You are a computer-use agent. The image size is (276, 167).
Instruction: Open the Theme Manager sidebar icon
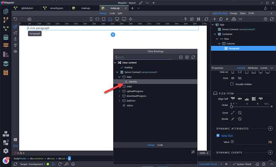pos(6,54)
